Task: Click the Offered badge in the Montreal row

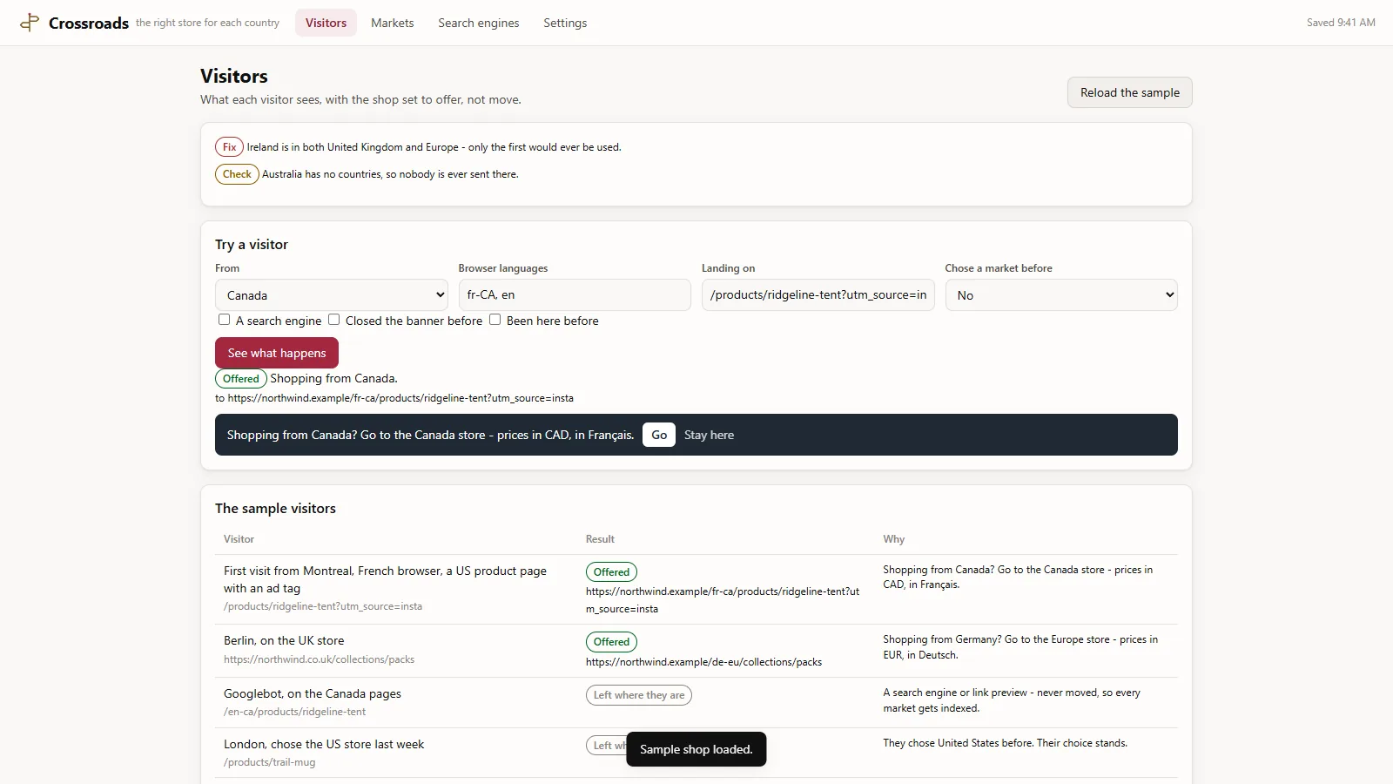Action: tap(611, 572)
